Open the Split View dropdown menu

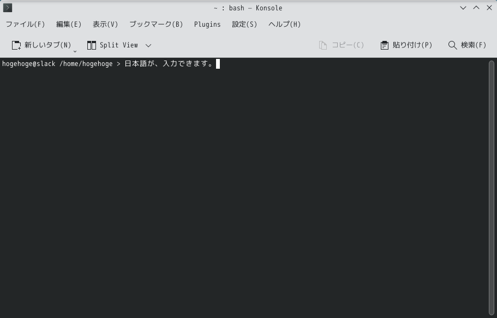tap(148, 46)
